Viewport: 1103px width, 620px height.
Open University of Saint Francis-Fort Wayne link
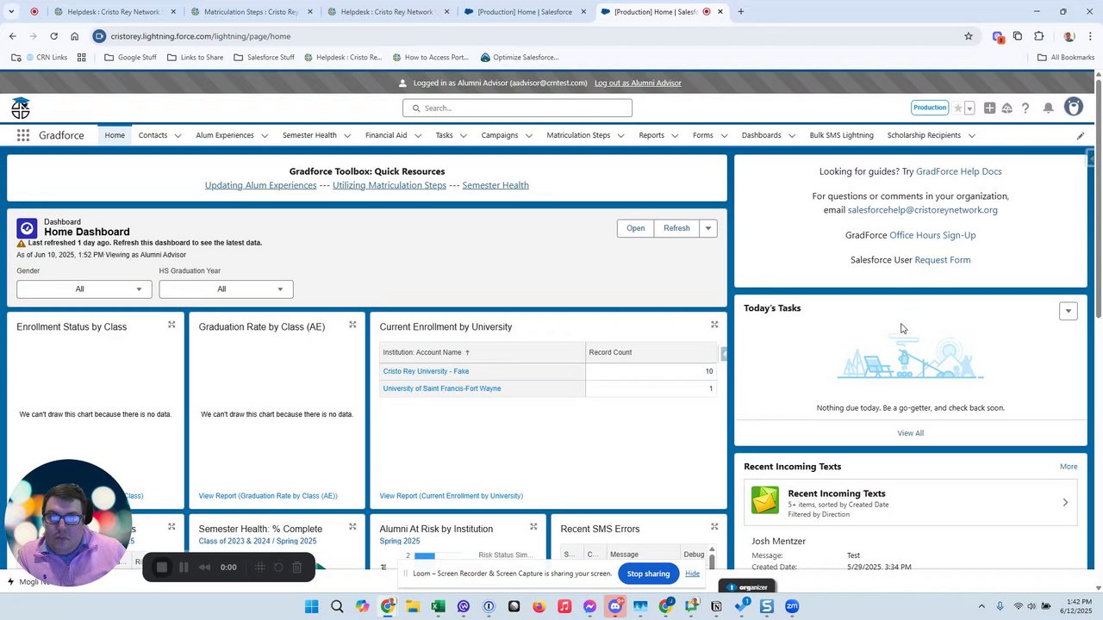(x=441, y=388)
